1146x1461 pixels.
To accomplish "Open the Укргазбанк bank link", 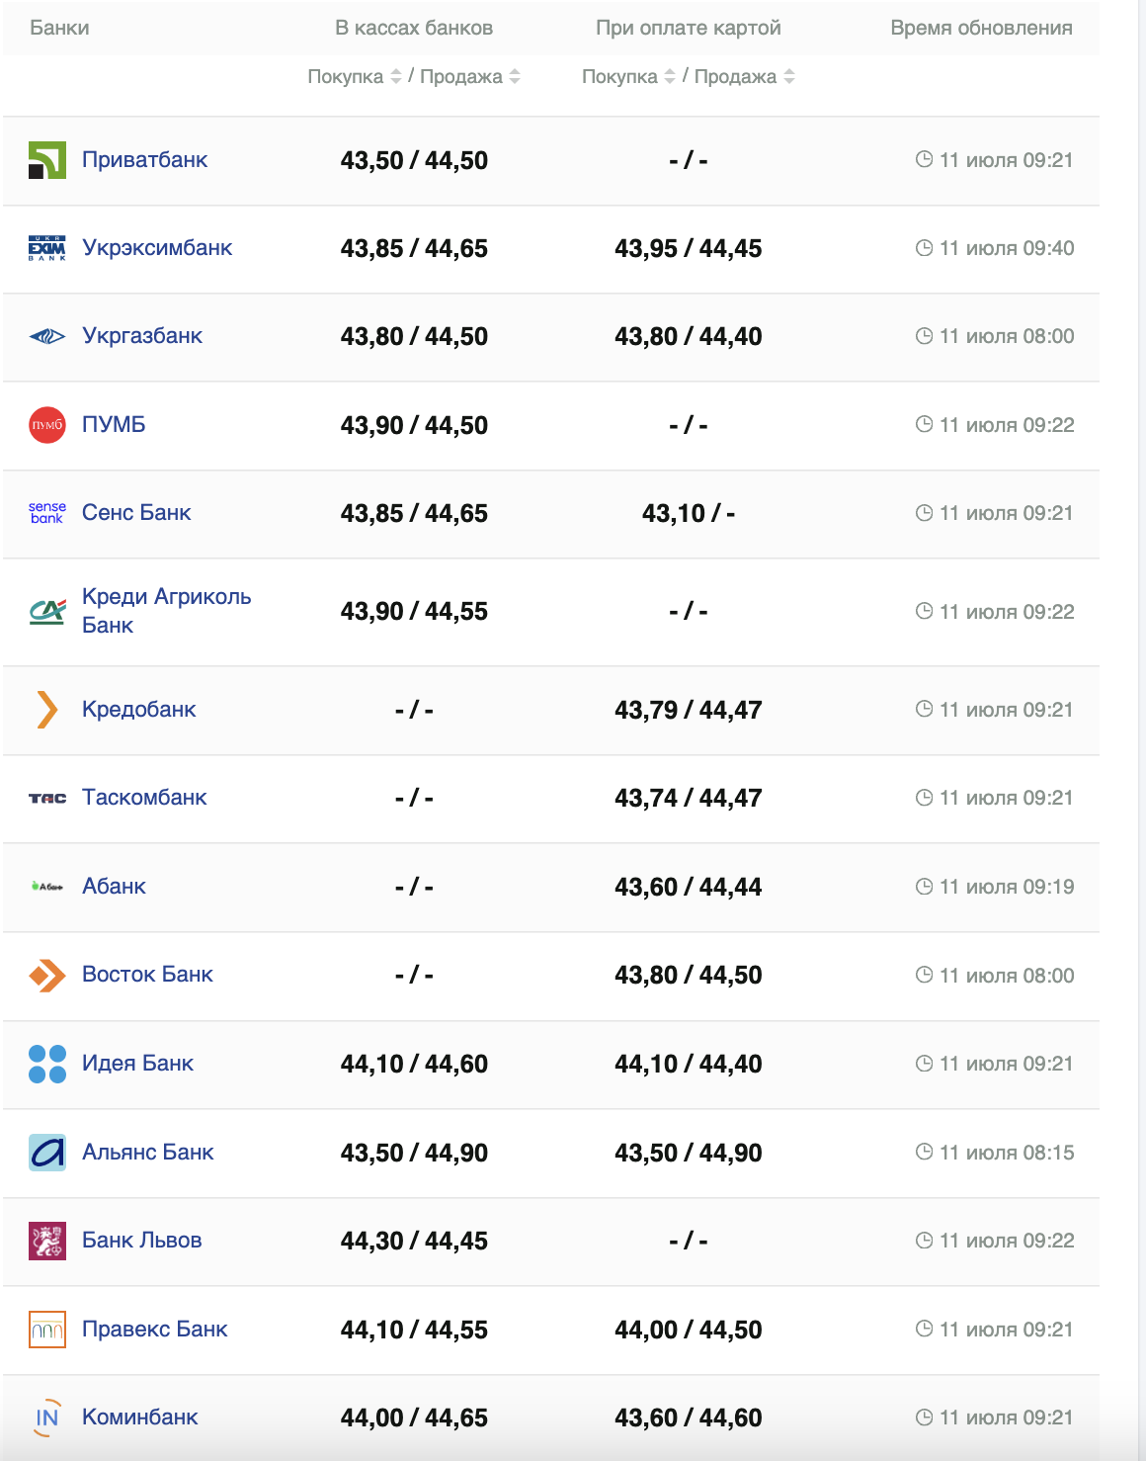I will 142,336.
